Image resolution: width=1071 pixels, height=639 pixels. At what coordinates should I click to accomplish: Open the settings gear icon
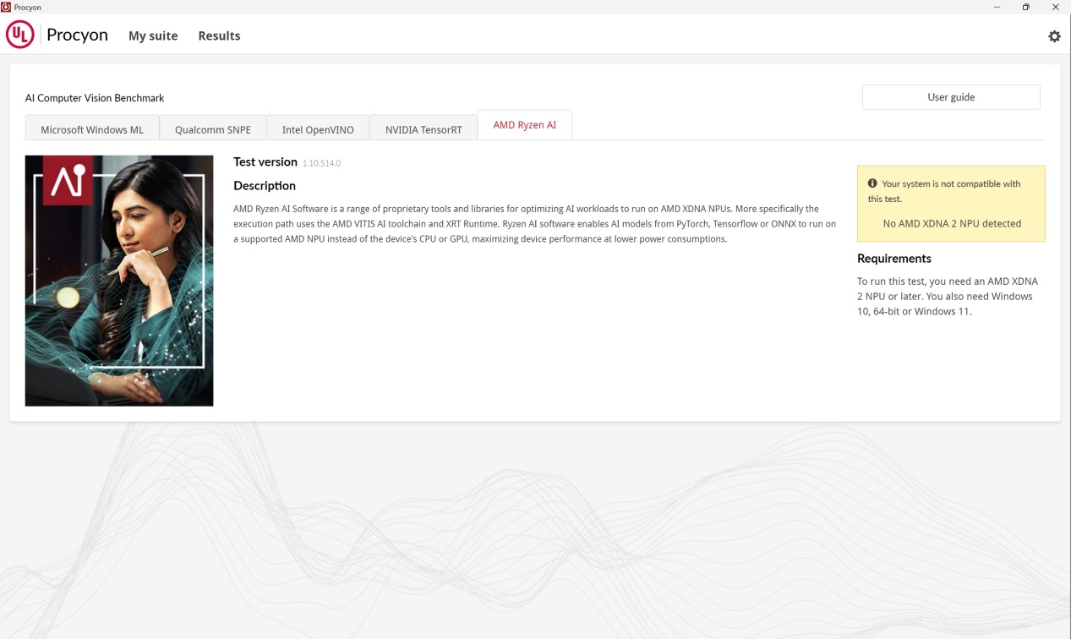pyautogui.click(x=1054, y=36)
